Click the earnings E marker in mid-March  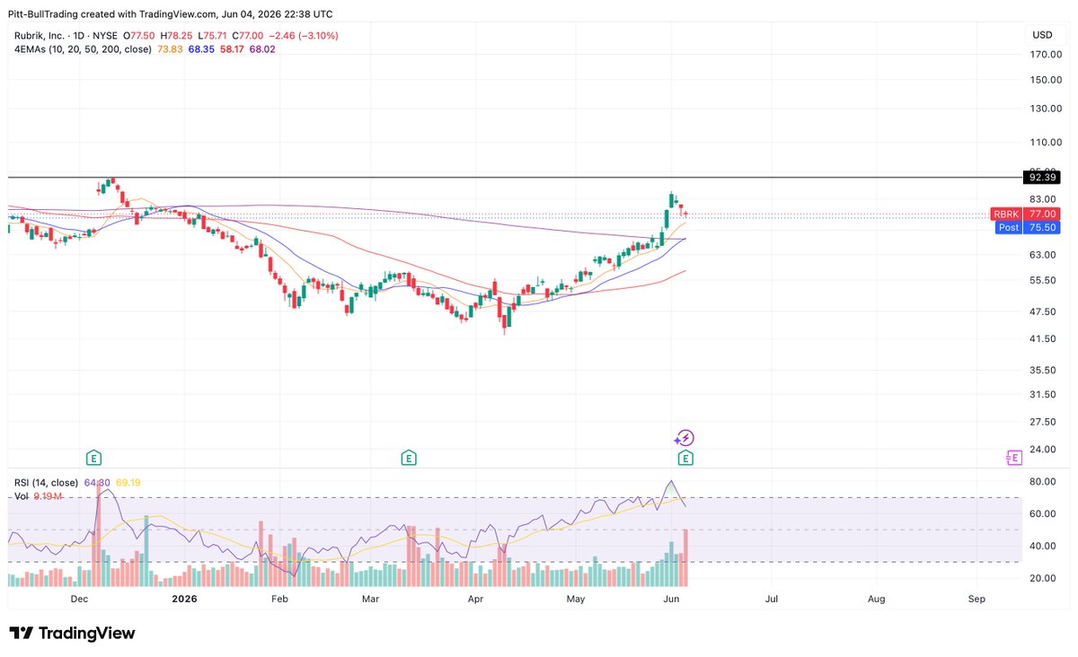click(408, 458)
